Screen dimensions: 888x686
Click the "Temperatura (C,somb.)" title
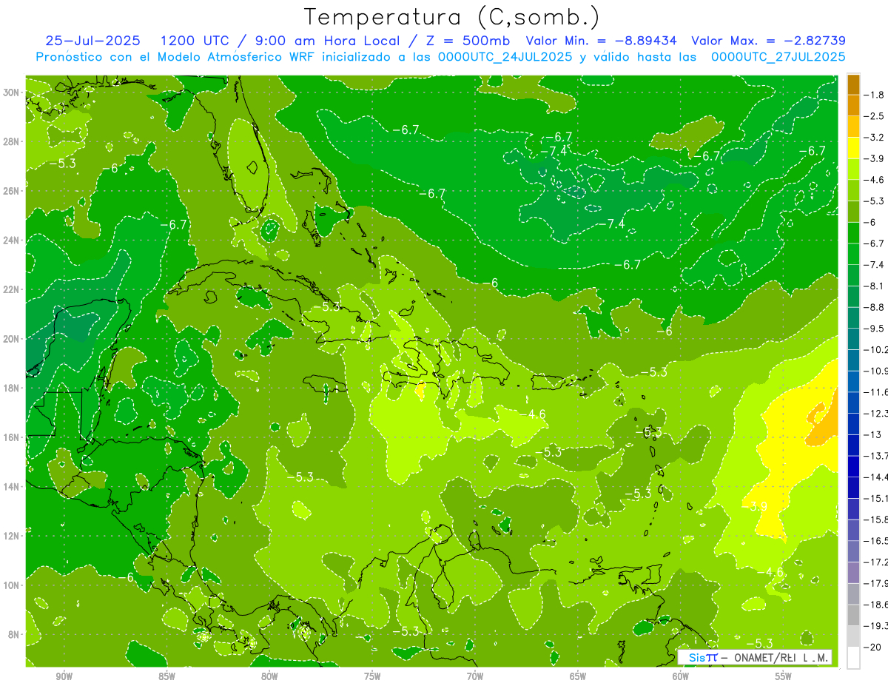(x=452, y=17)
